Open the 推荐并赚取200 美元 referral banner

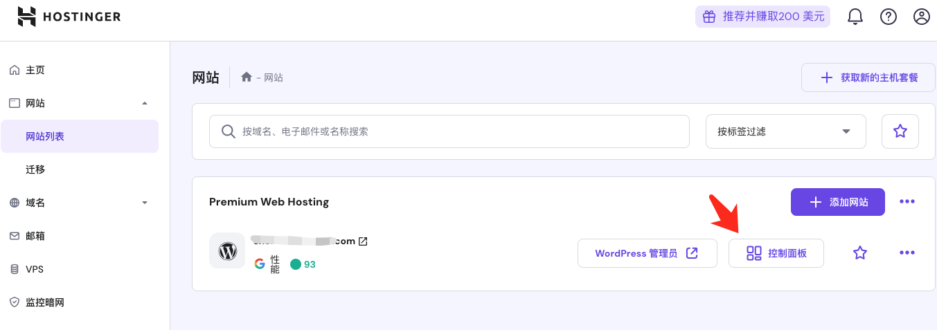(762, 17)
